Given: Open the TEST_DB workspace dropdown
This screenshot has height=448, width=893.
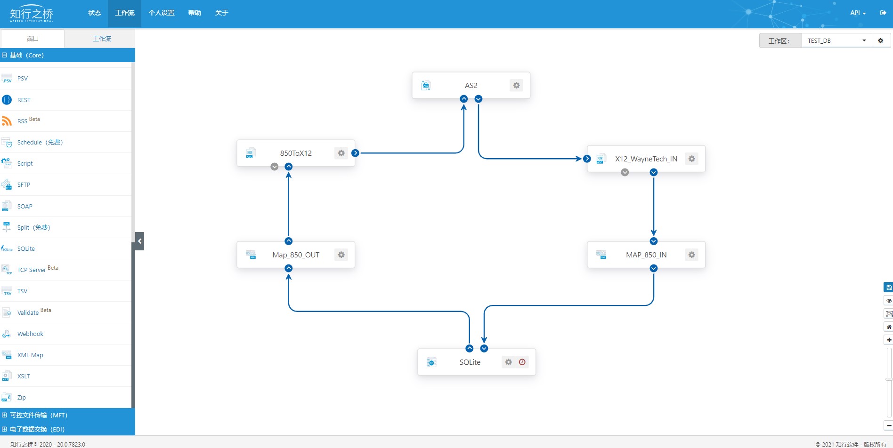Looking at the screenshot, I should (x=836, y=41).
